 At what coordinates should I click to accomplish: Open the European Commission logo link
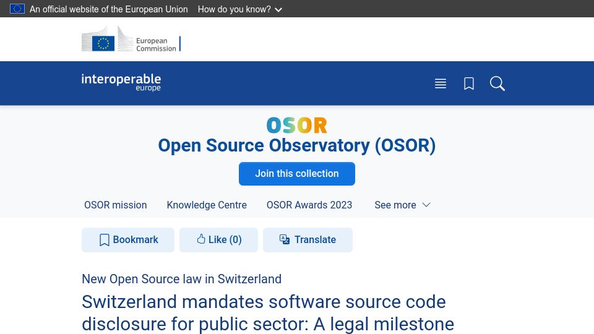coord(131,38)
